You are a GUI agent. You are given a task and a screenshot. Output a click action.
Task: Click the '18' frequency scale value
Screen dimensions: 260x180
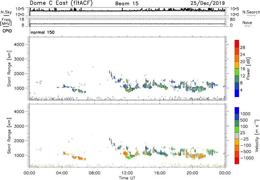pos(22,19)
